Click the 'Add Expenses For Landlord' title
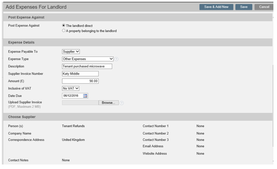 pos(36,7)
